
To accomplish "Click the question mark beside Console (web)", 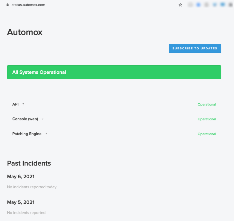I will coord(42,119).
